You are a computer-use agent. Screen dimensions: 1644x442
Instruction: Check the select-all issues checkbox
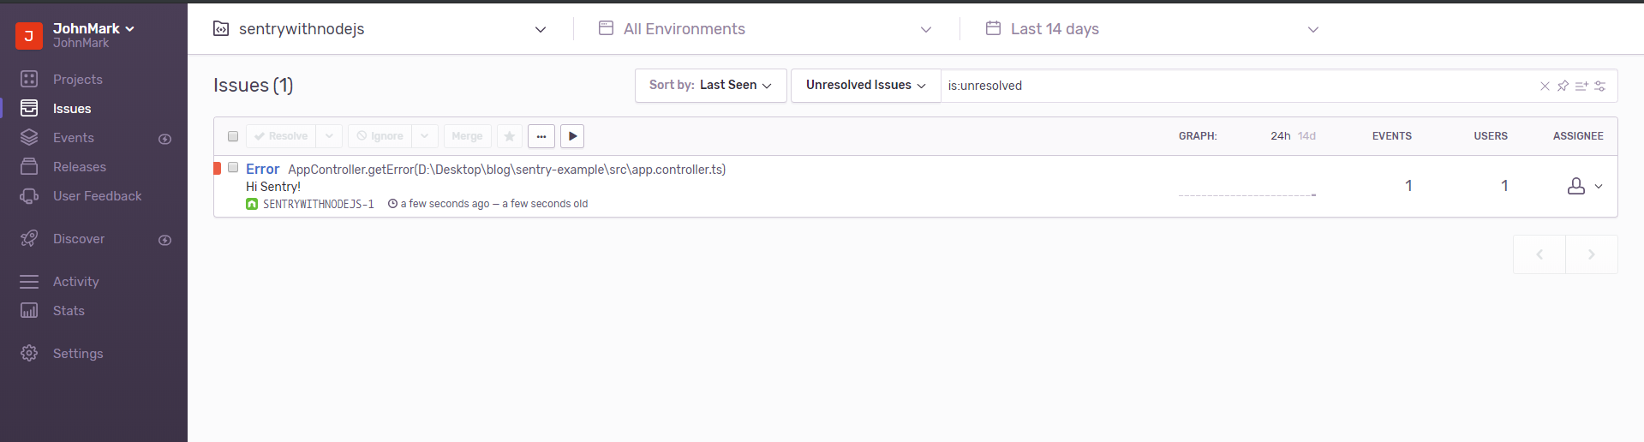tap(233, 136)
